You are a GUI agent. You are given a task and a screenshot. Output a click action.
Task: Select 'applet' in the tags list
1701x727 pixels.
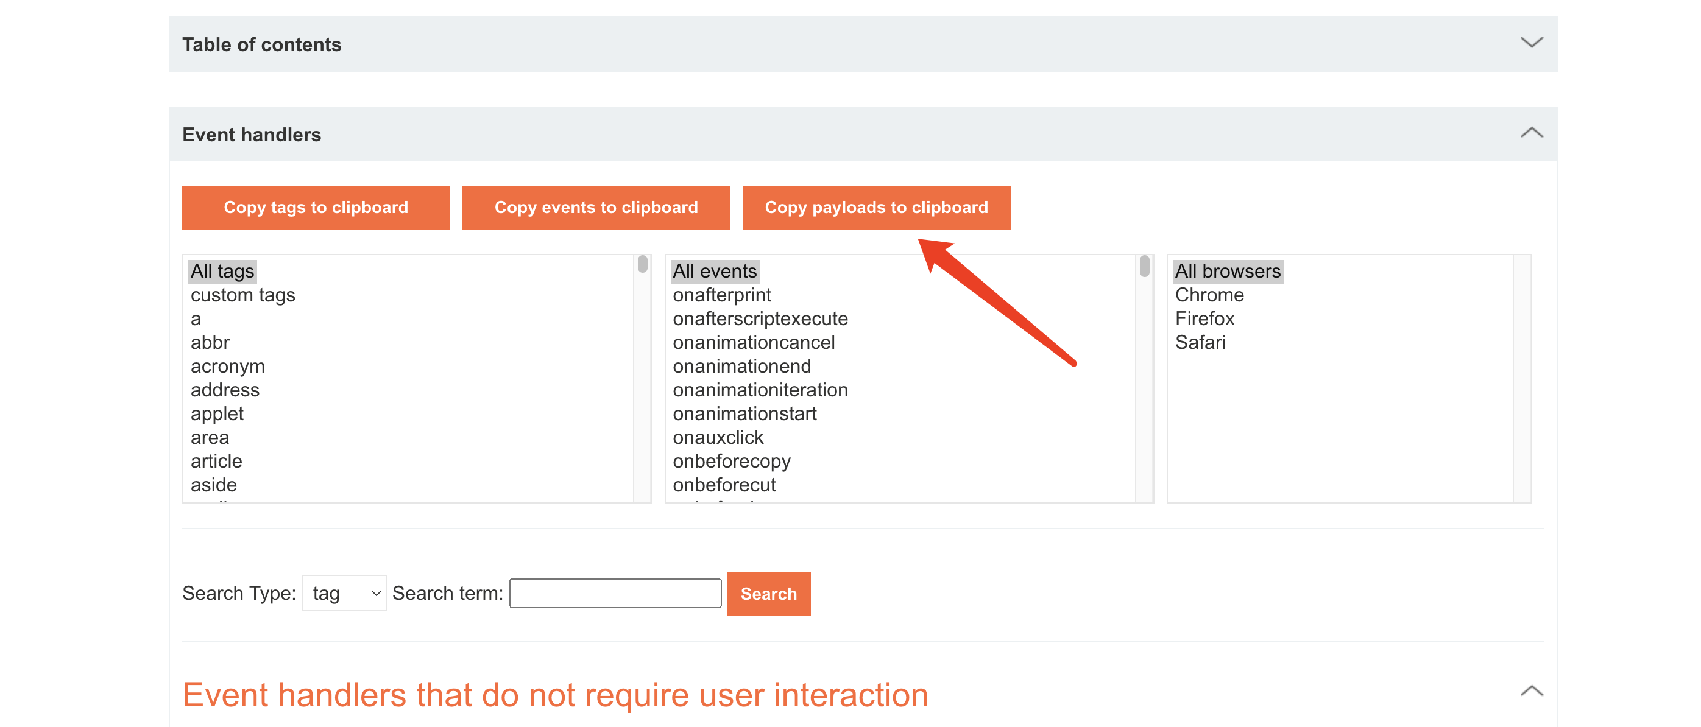click(217, 413)
